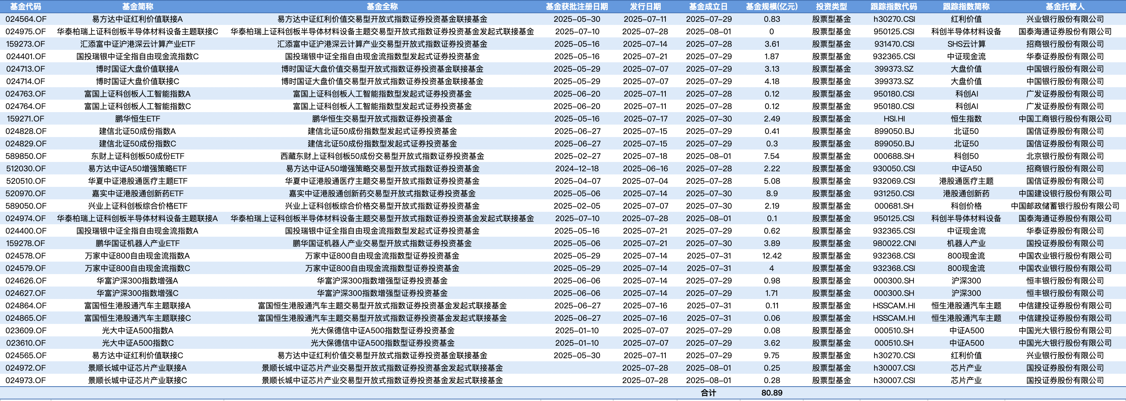The width and height of the screenshot is (1126, 401).
Task: Select fund code cell 589050.OF
Action: [25, 206]
